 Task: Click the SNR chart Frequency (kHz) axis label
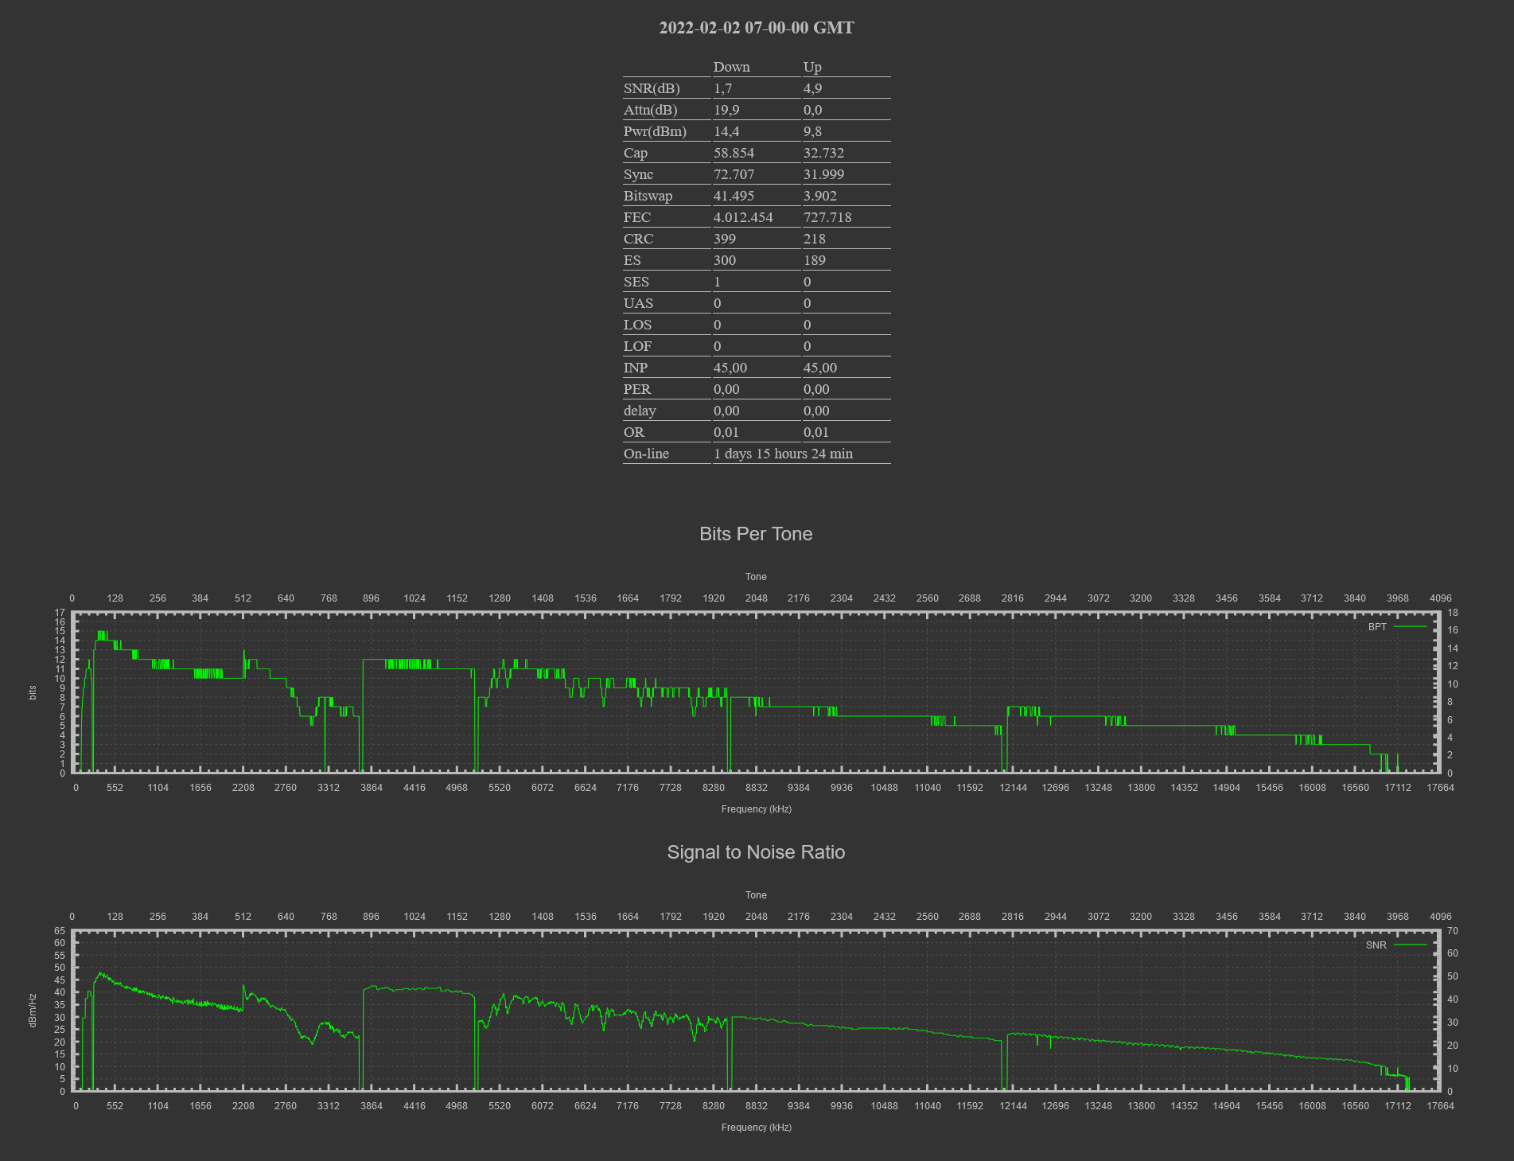click(756, 1128)
